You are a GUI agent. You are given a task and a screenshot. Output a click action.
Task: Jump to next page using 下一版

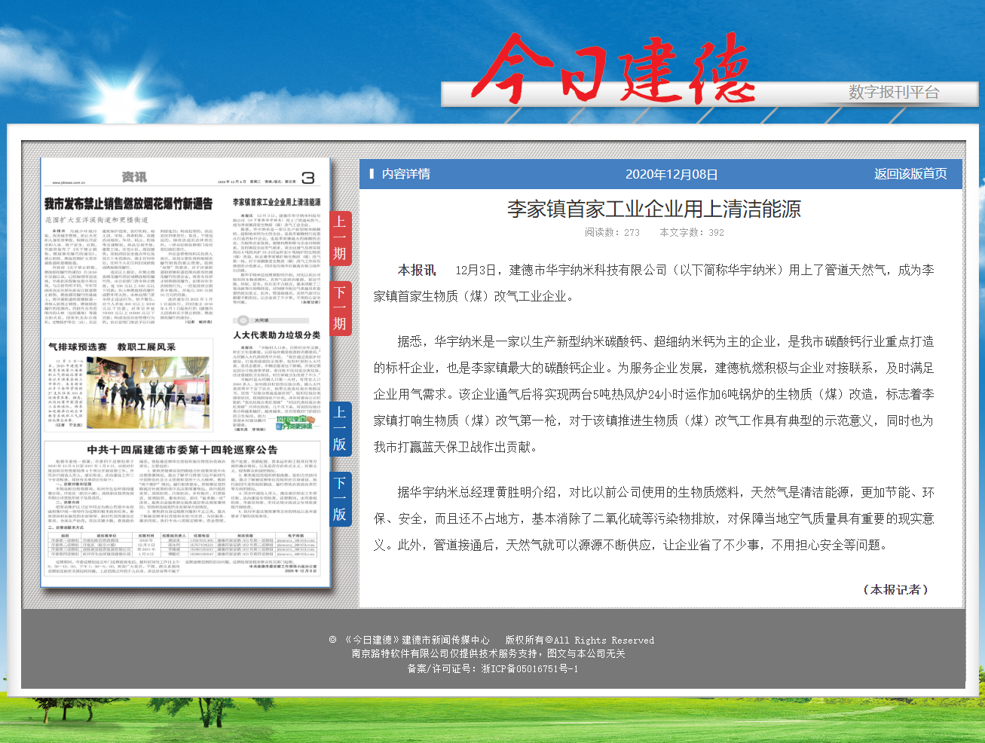click(x=340, y=499)
